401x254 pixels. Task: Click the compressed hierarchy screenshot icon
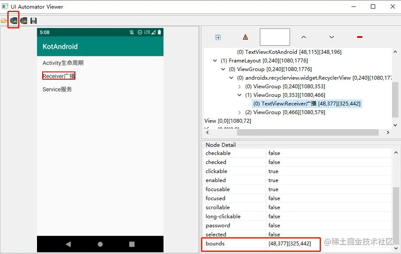tap(24, 21)
